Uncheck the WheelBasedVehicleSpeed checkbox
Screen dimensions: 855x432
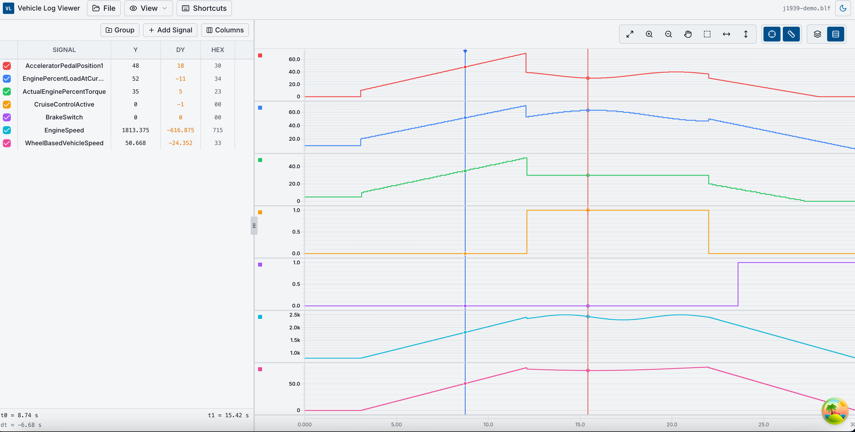[7, 143]
